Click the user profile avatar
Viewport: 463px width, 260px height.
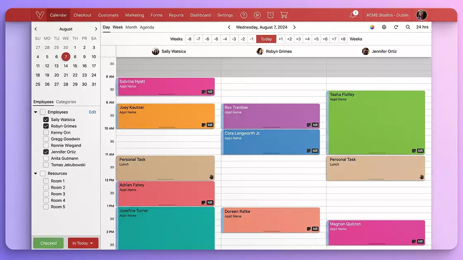421,15
